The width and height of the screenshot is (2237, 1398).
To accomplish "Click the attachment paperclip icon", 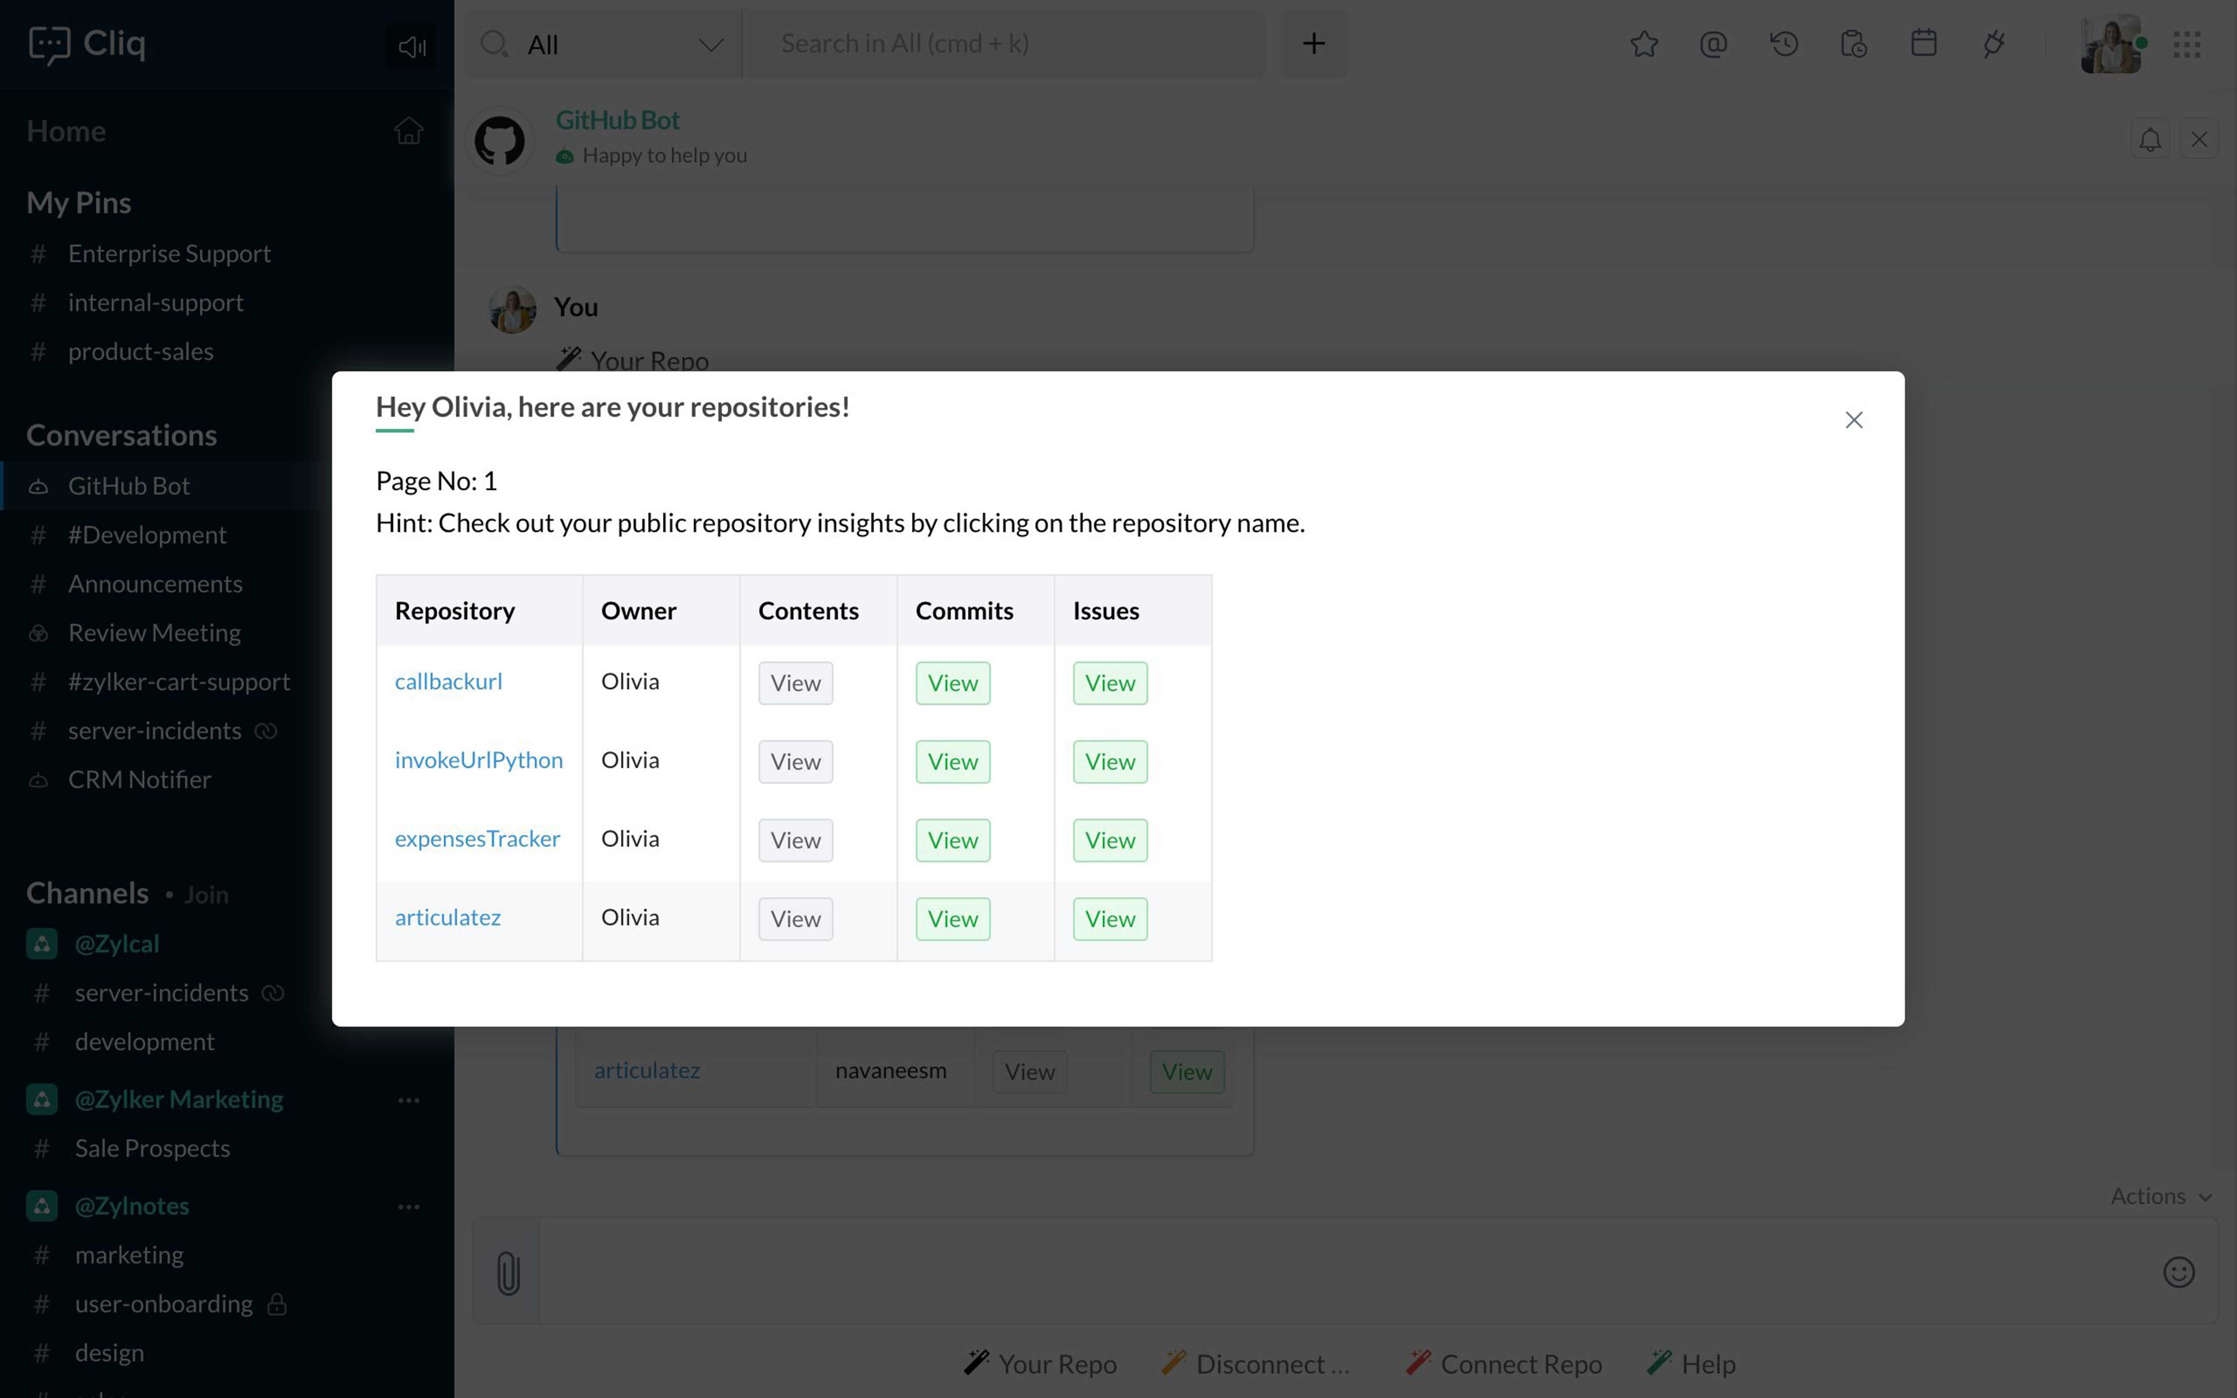I will 508,1272.
